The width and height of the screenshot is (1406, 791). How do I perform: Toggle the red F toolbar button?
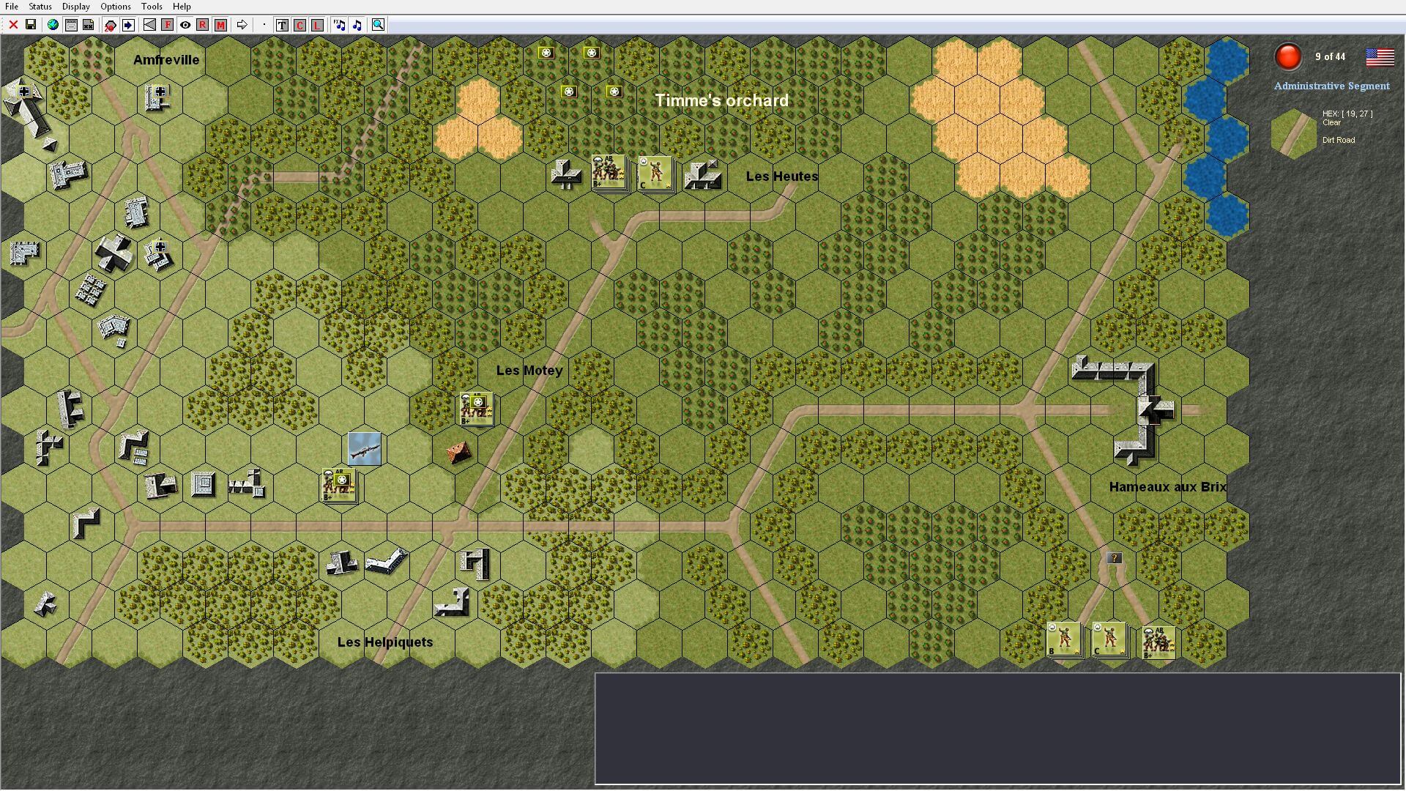click(168, 25)
